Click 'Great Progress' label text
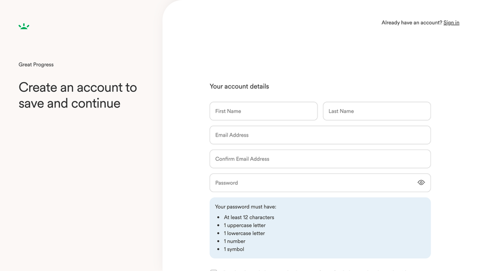The width and height of the screenshot is (478, 271). pos(36,65)
